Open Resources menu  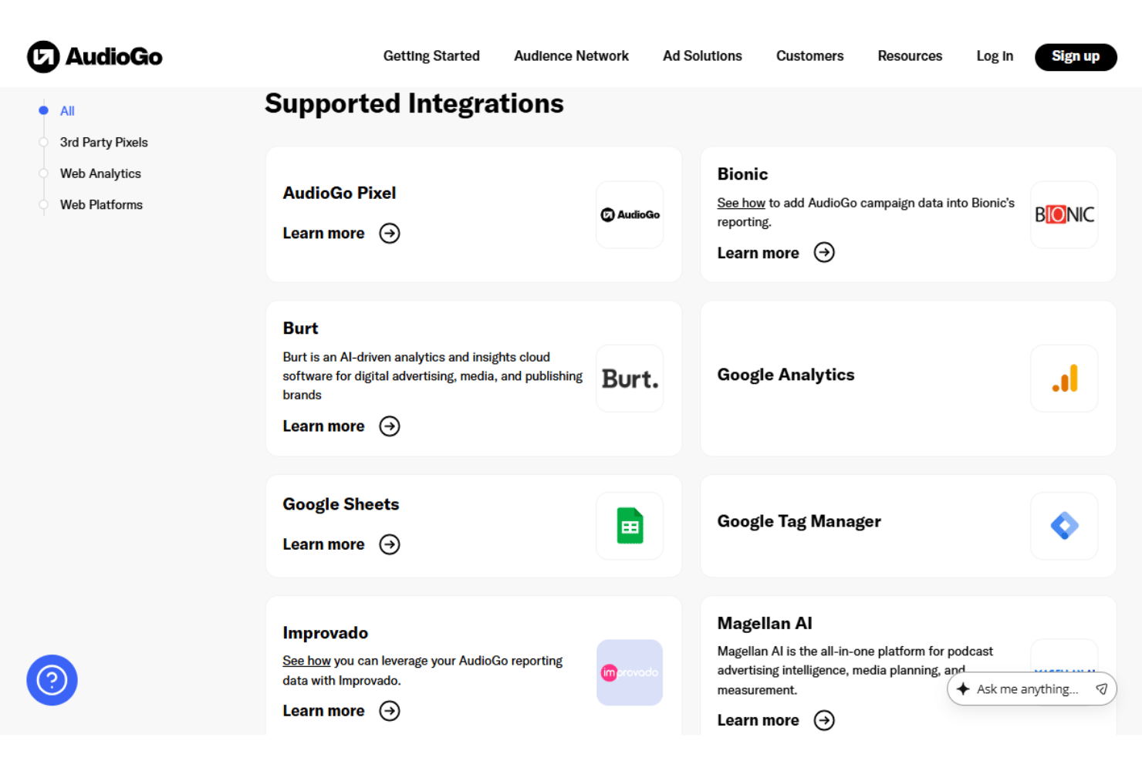click(910, 56)
